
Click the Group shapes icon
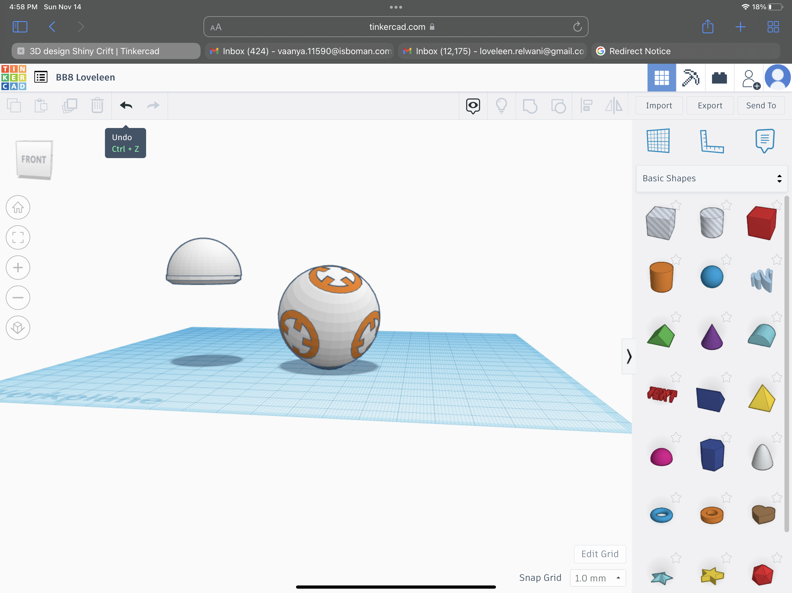(530, 106)
